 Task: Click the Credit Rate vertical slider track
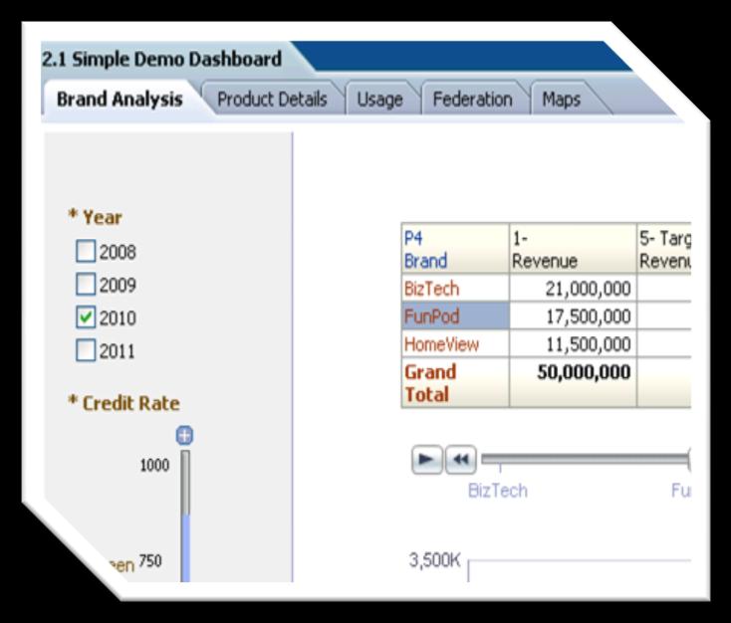(185, 516)
